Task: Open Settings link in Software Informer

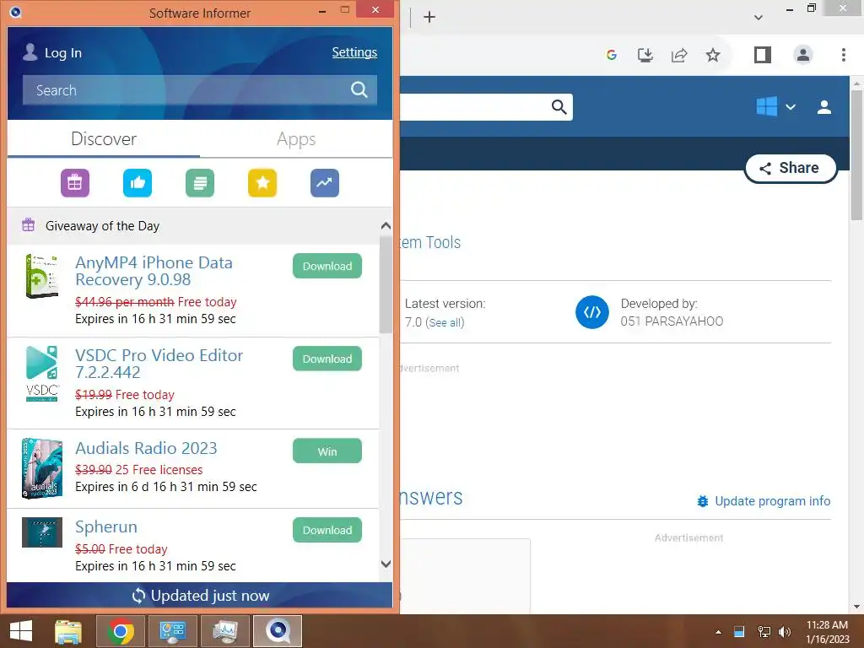Action: point(354,52)
